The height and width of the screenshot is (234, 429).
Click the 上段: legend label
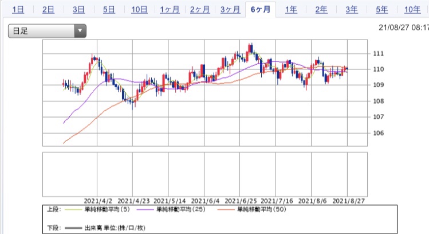tap(53, 209)
